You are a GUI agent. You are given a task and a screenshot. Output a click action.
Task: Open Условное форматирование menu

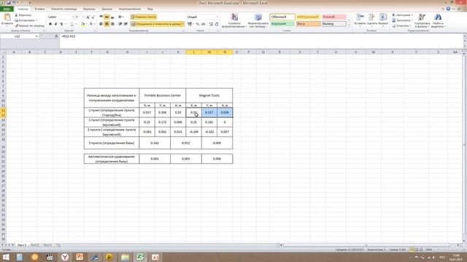pyautogui.click(x=234, y=20)
